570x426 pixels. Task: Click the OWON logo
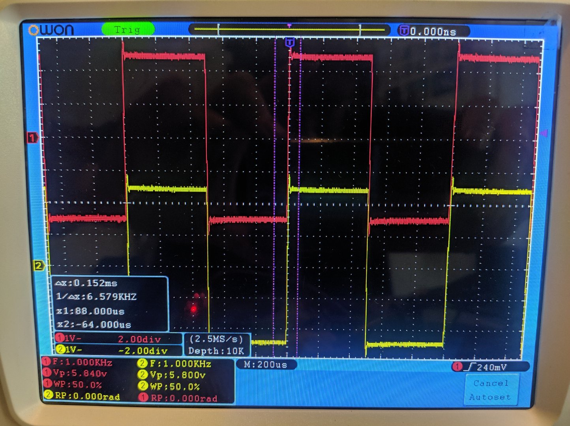[x=51, y=30]
